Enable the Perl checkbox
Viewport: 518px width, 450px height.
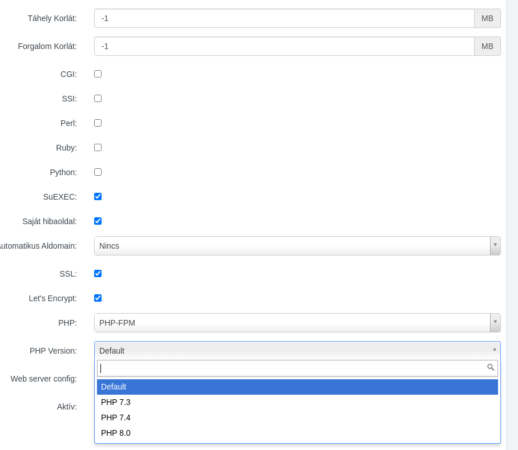(x=98, y=123)
